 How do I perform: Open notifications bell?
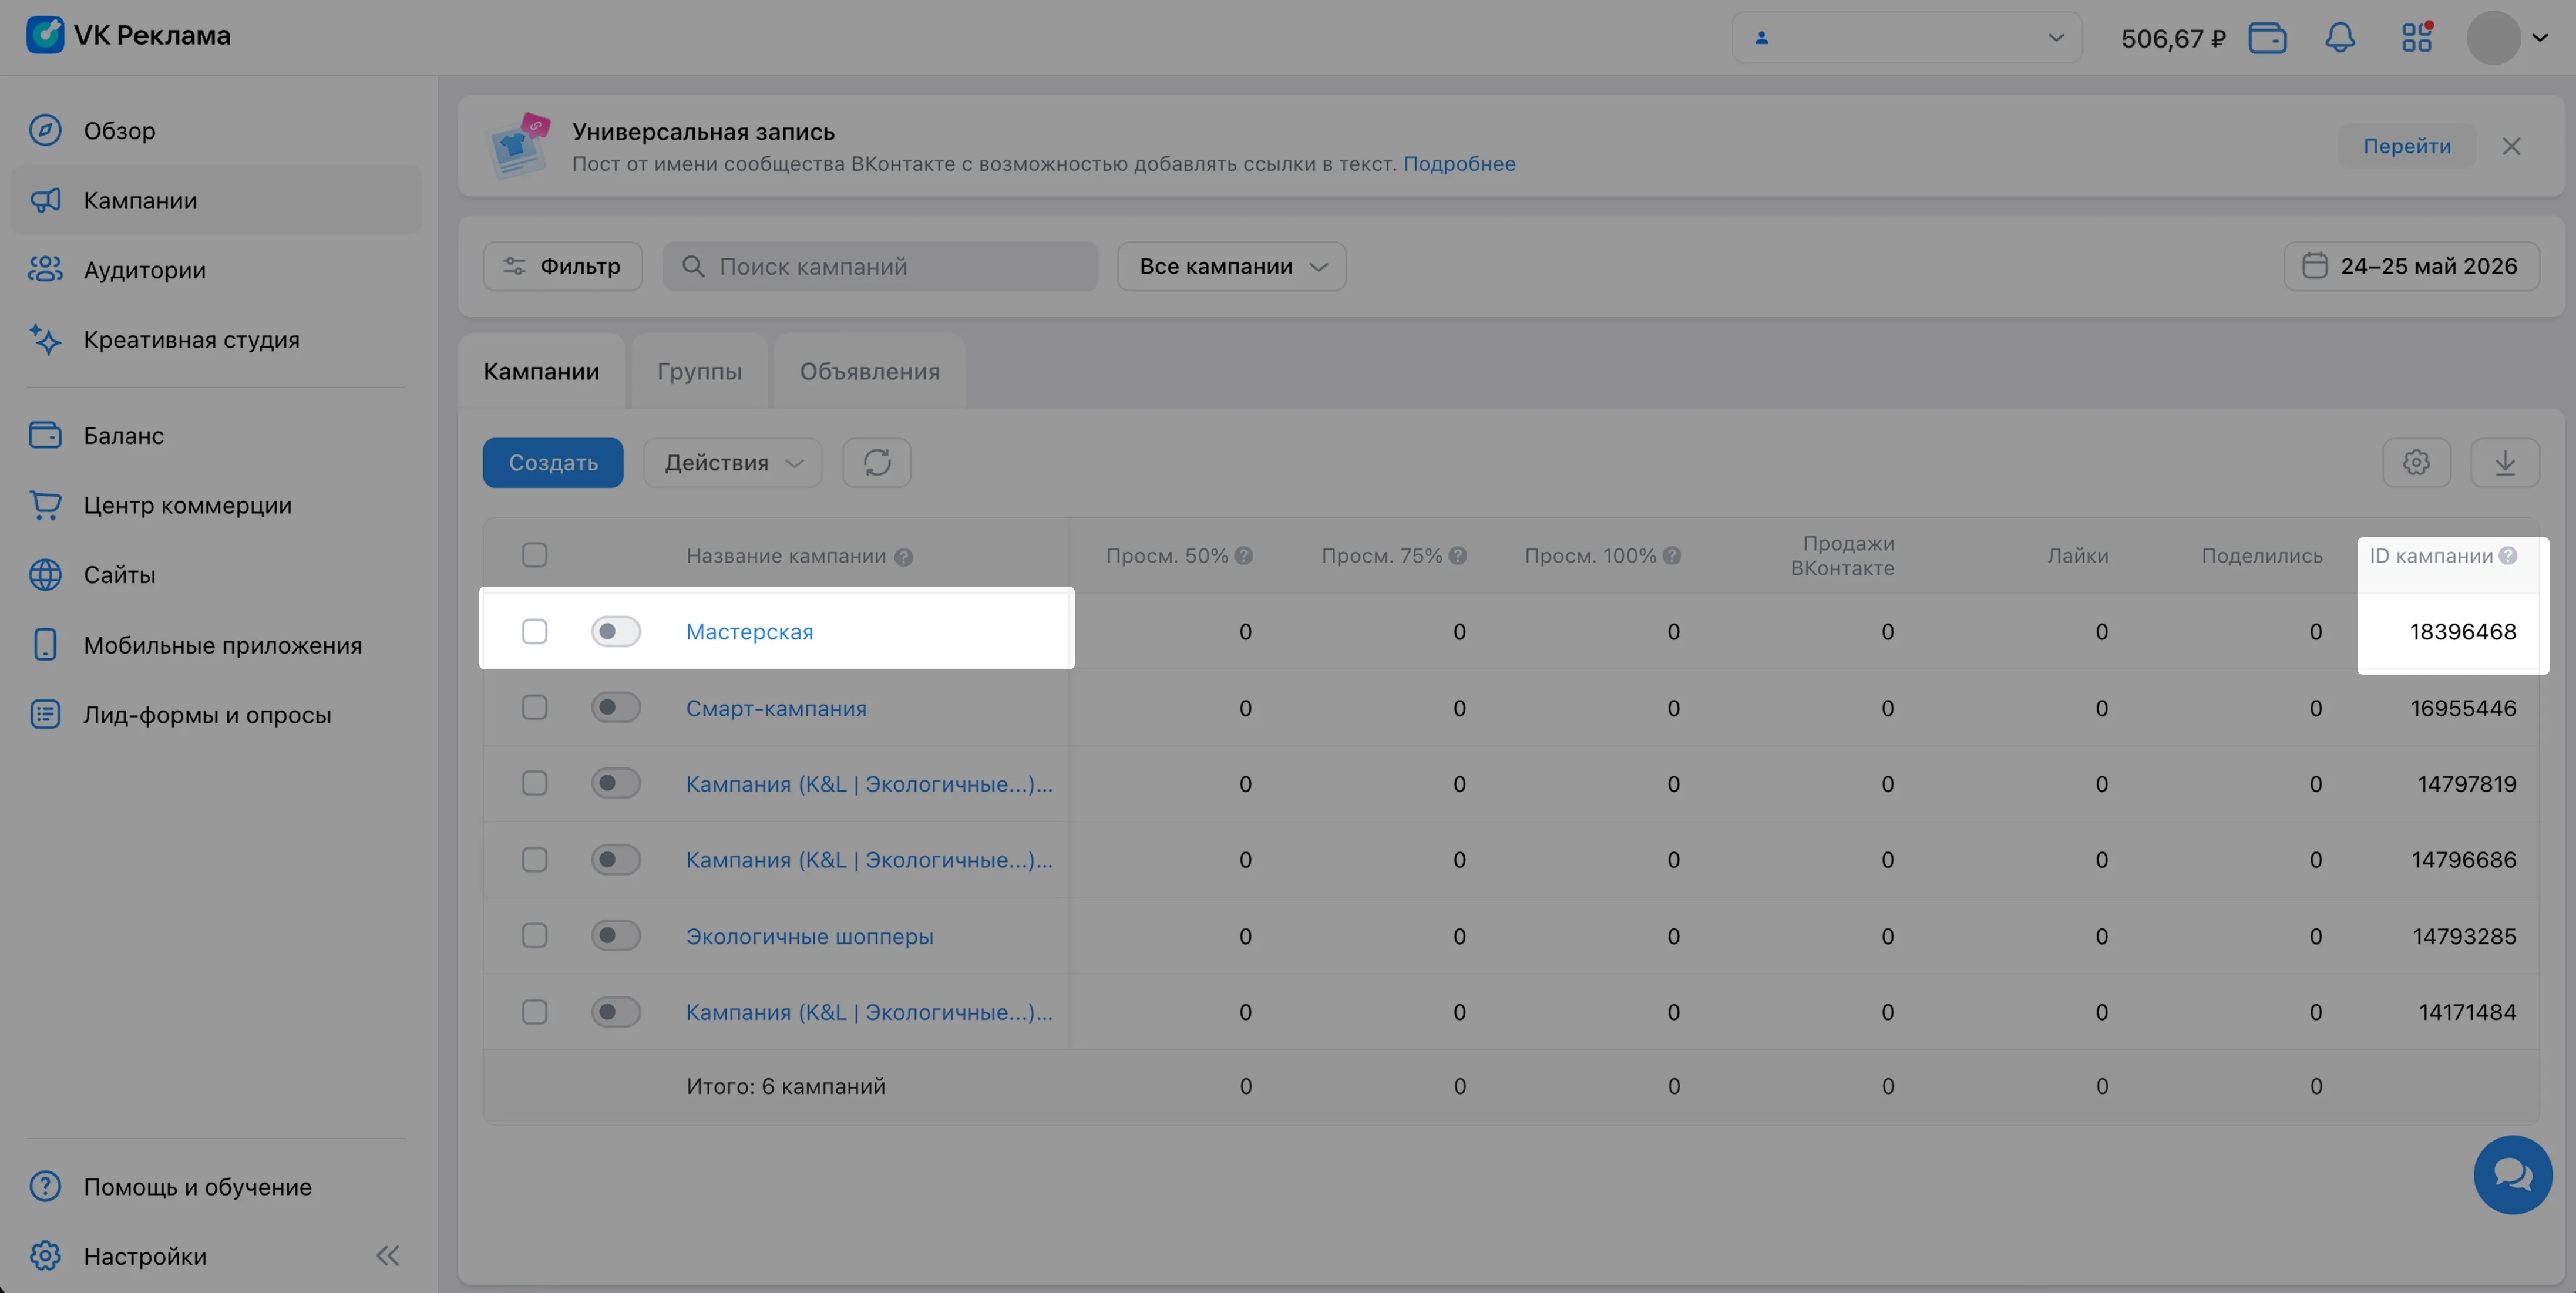tap(2339, 38)
